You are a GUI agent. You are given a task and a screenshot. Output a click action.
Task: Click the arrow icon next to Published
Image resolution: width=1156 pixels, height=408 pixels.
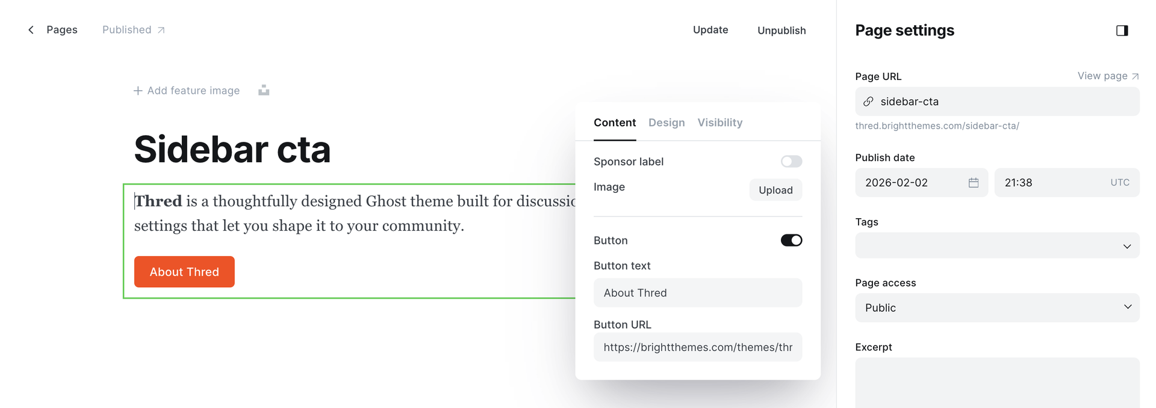tap(161, 30)
